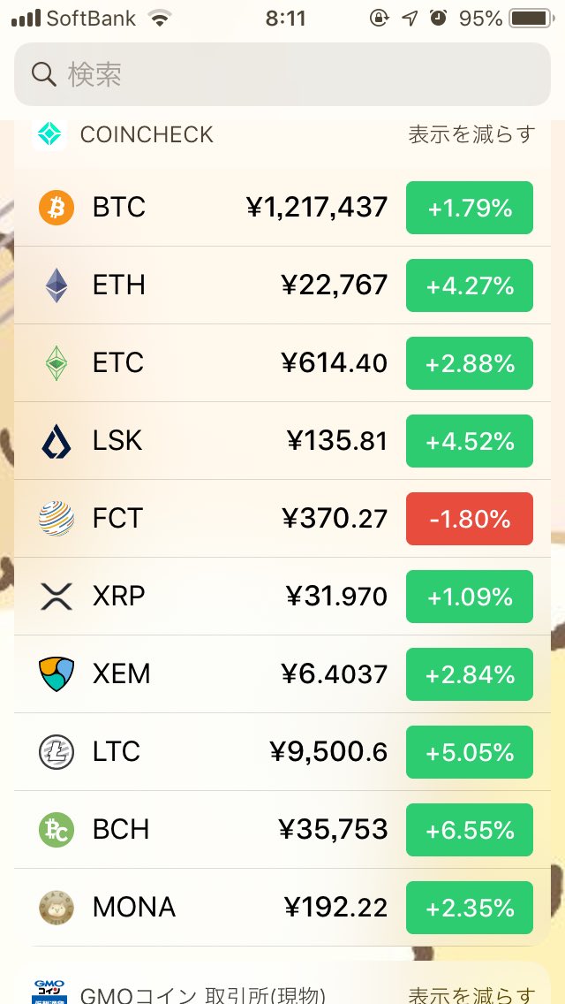Open the Coincheck app logo
565x1004 pixels.
click(x=49, y=134)
